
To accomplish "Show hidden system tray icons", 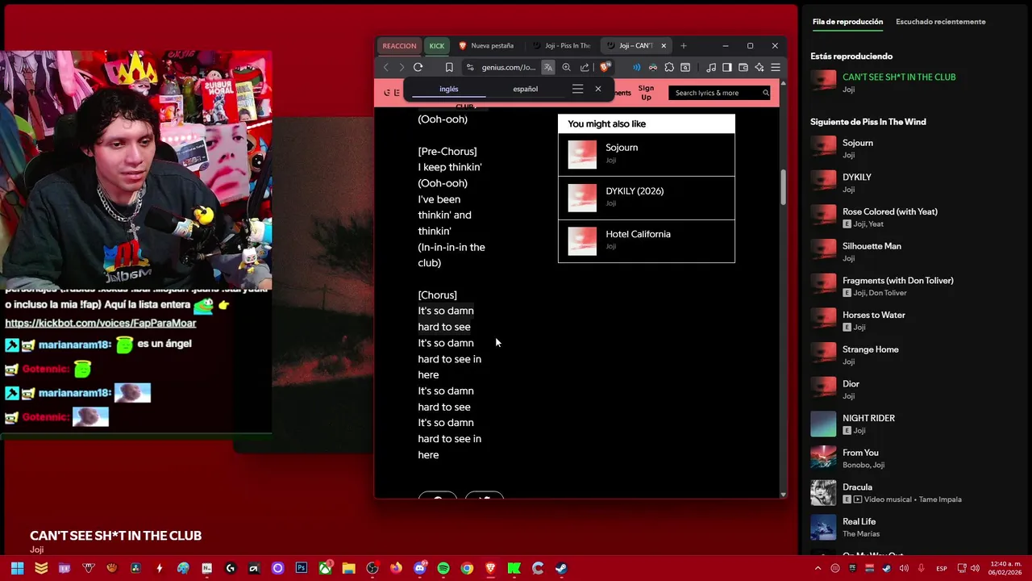I will tap(818, 568).
